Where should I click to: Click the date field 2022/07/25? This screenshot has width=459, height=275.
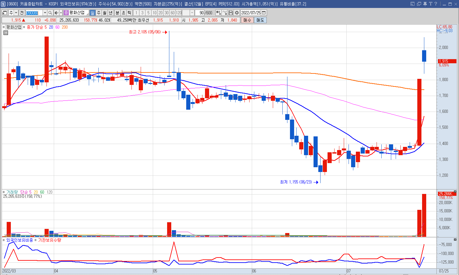pyautogui.click(x=251, y=13)
